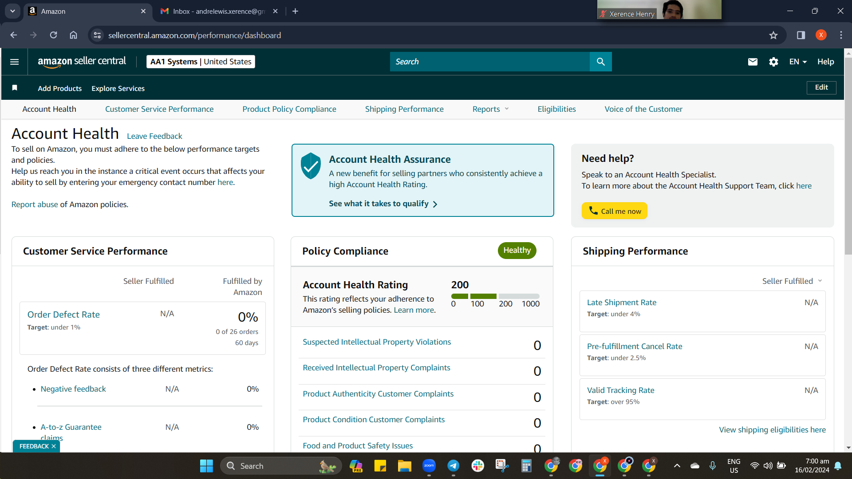The image size is (852, 479).
Task: Open the notification bell in system tray
Action: [838, 466]
